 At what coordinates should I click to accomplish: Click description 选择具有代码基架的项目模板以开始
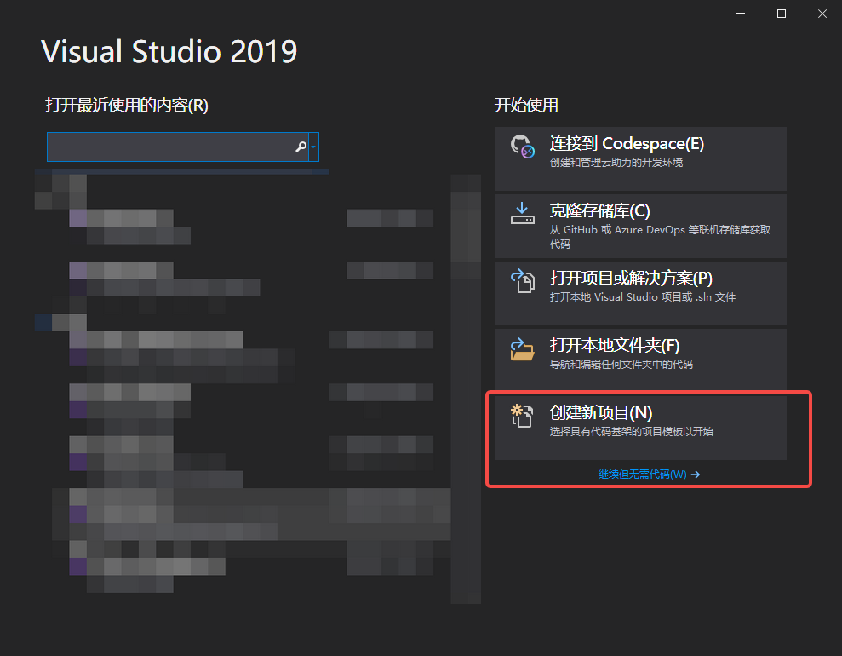632,431
